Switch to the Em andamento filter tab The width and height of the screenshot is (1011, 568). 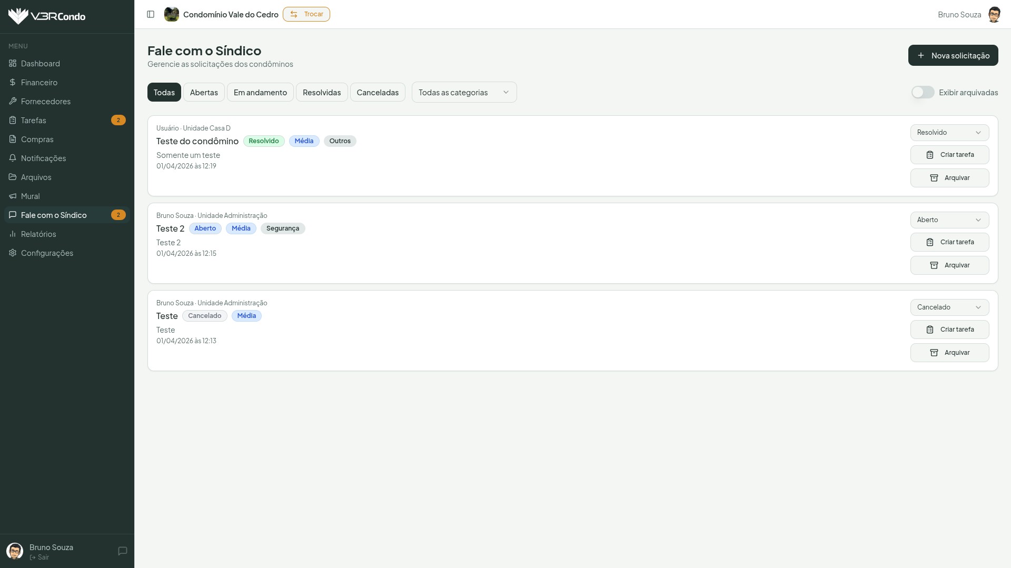[x=260, y=92]
